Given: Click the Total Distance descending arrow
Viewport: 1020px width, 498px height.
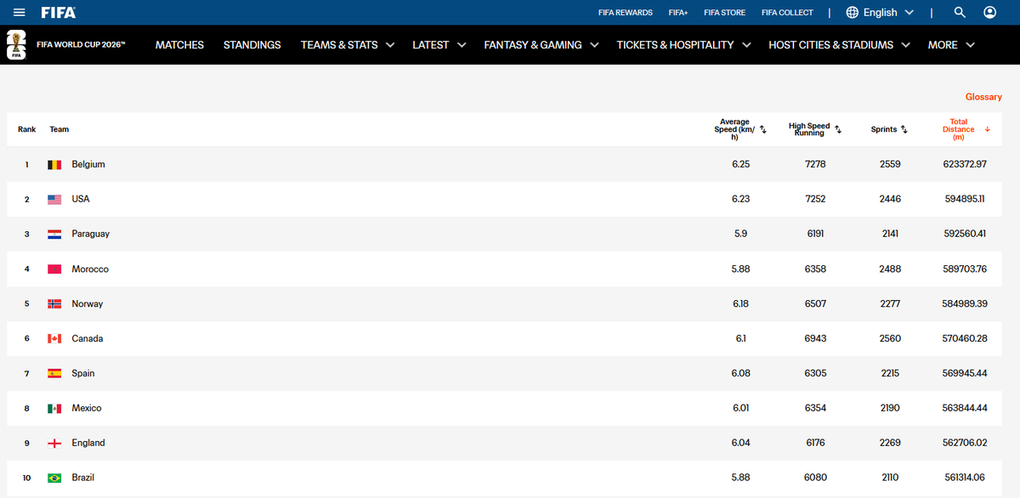Looking at the screenshot, I should click(x=987, y=129).
